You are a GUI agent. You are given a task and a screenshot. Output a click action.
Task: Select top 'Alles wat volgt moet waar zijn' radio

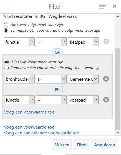(x=6, y=25)
